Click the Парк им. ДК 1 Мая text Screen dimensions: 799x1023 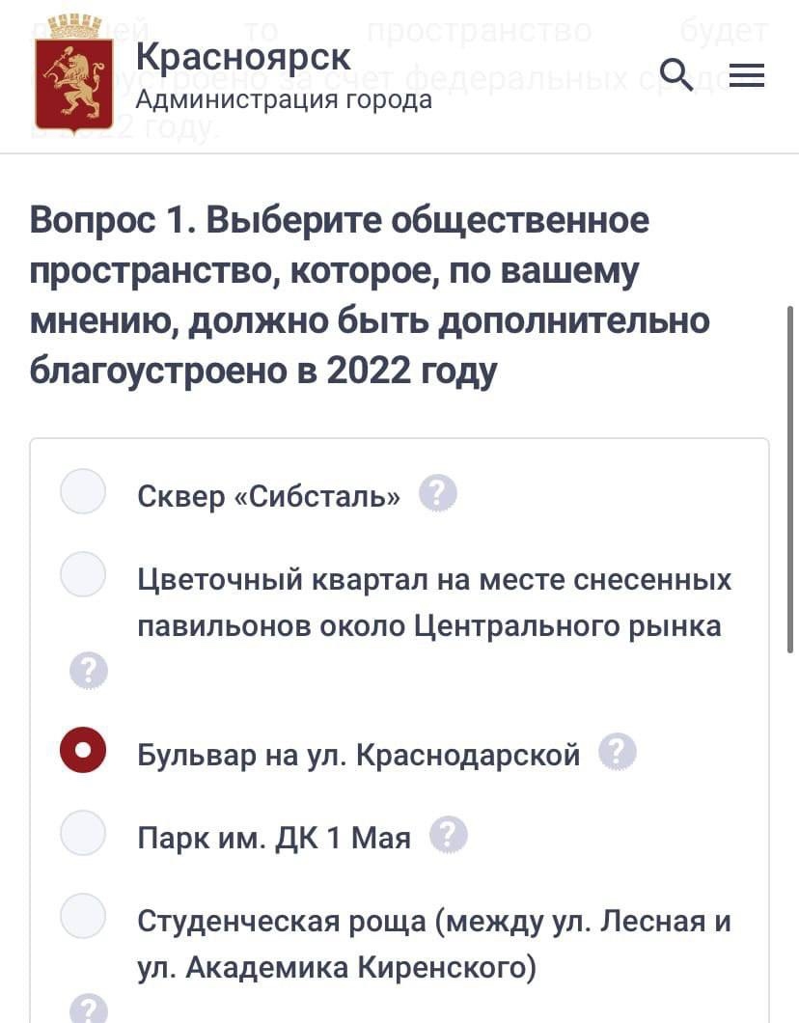pos(274,837)
